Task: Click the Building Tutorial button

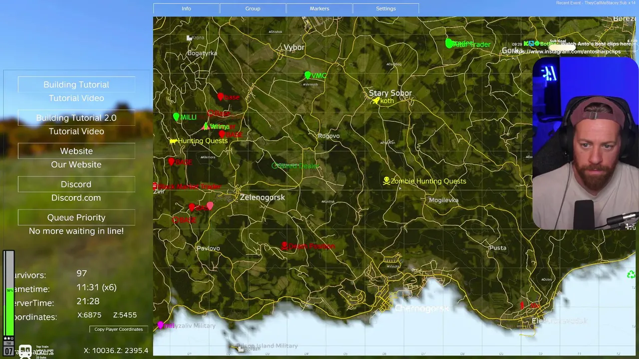Action: (x=76, y=84)
